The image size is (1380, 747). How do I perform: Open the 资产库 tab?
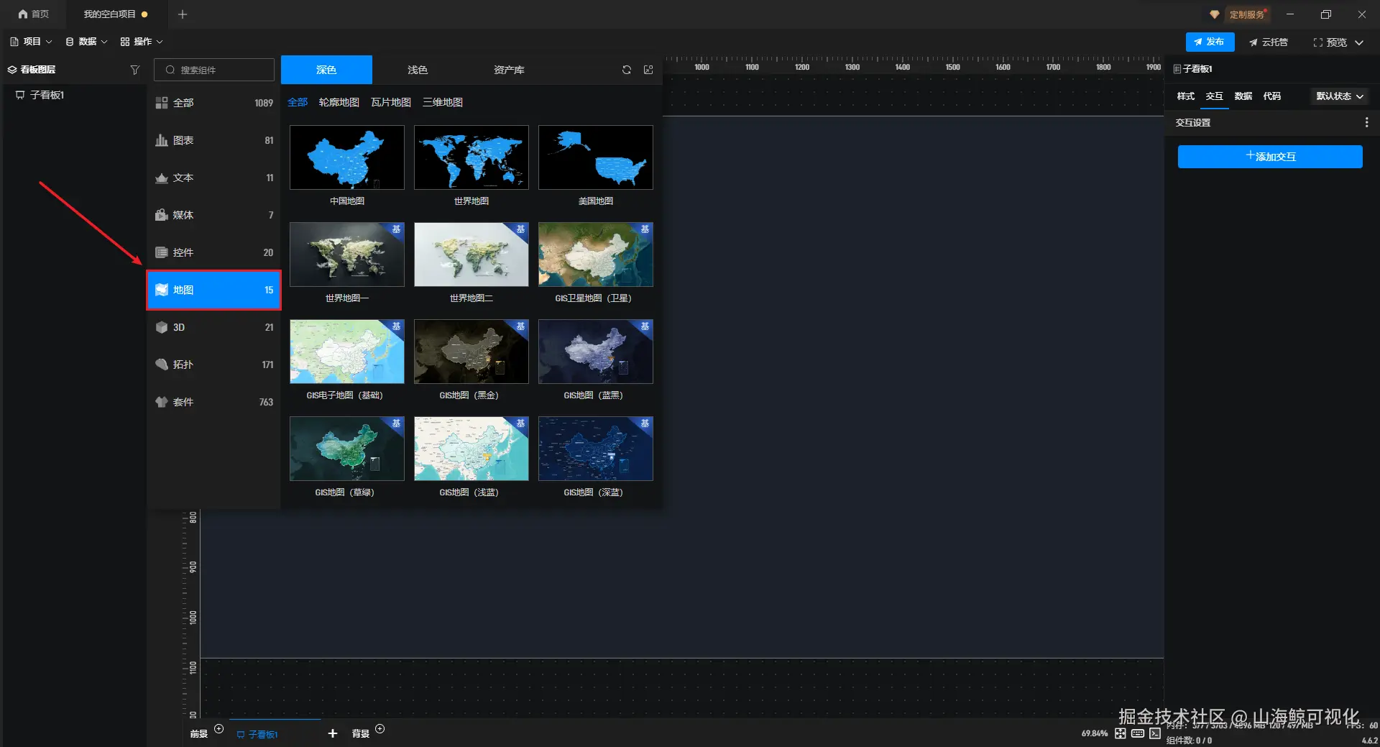click(509, 70)
